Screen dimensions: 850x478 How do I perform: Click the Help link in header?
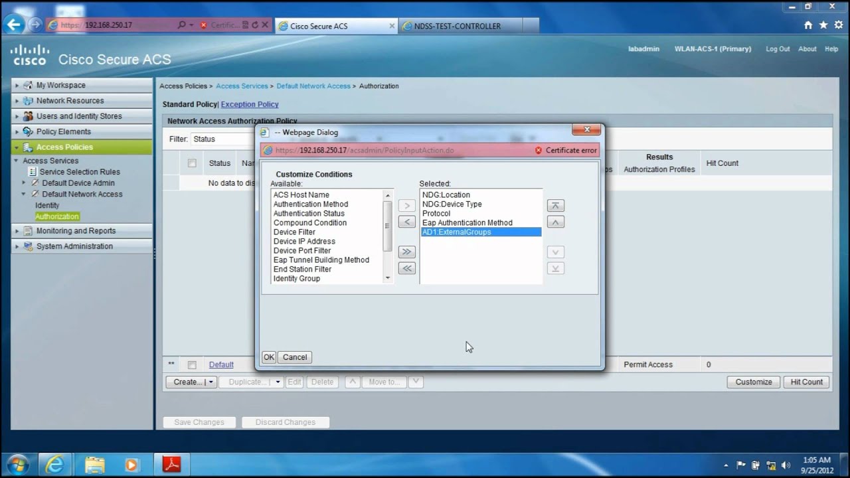coord(831,49)
